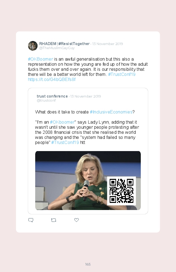
Task: Click the @TheMuslimGayGuy handle
Action: [x=57, y=48]
